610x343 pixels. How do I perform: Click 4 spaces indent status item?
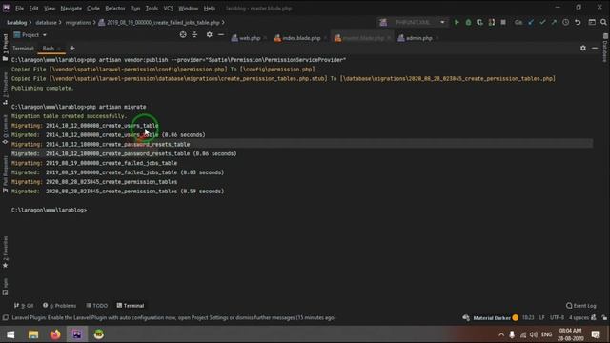pyautogui.click(x=579, y=317)
